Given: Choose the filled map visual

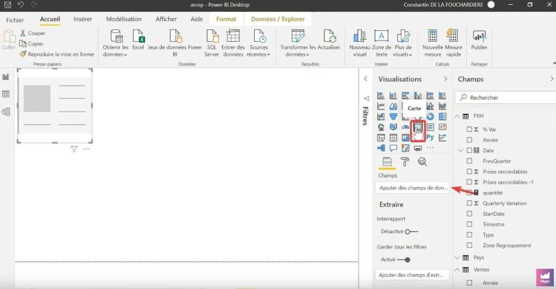Looking at the screenshot, I should 393,127.
